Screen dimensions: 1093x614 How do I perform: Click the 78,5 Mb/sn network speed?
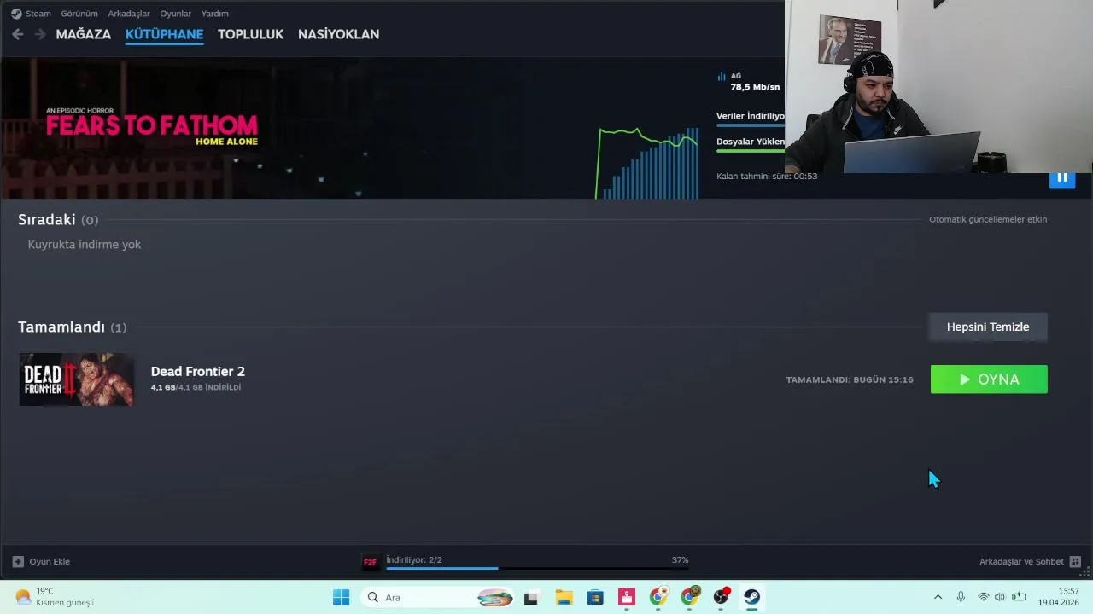click(x=755, y=87)
